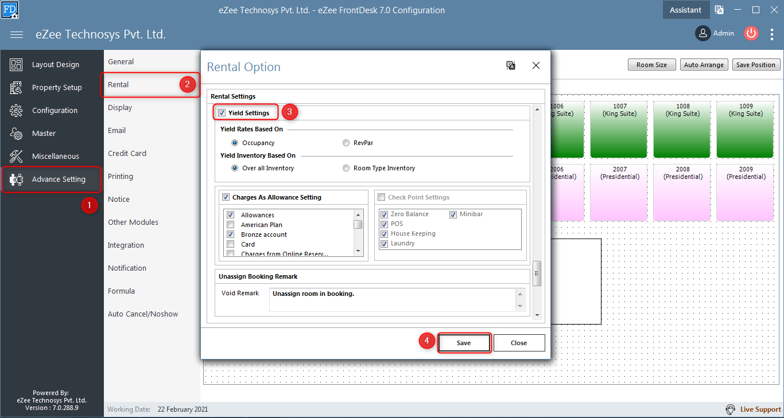The image size is (784, 418).
Task: Click the Master sidebar icon
Action: pyautogui.click(x=16, y=134)
